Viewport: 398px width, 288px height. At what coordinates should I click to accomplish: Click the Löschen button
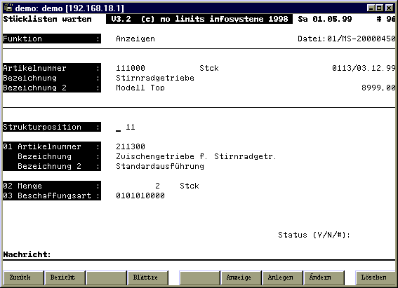(x=376, y=277)
